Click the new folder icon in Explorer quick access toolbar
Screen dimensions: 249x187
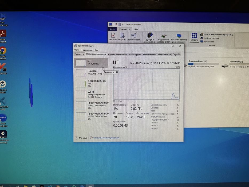[x=120, y=25]
